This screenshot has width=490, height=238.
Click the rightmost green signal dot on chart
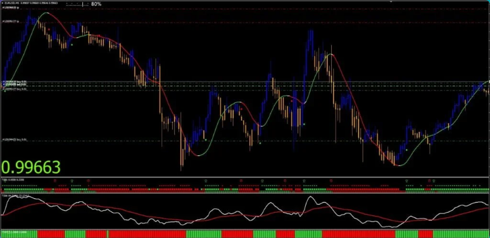[x=406, y=150]
